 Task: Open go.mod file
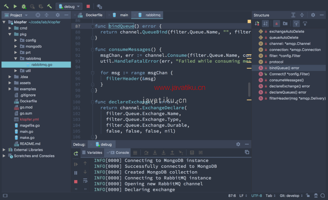pyautogui.click(x=26, y=107)
